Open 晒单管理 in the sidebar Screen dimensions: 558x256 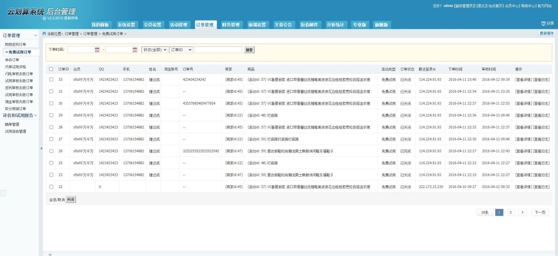pyautogui.click(x=12, y=125)
